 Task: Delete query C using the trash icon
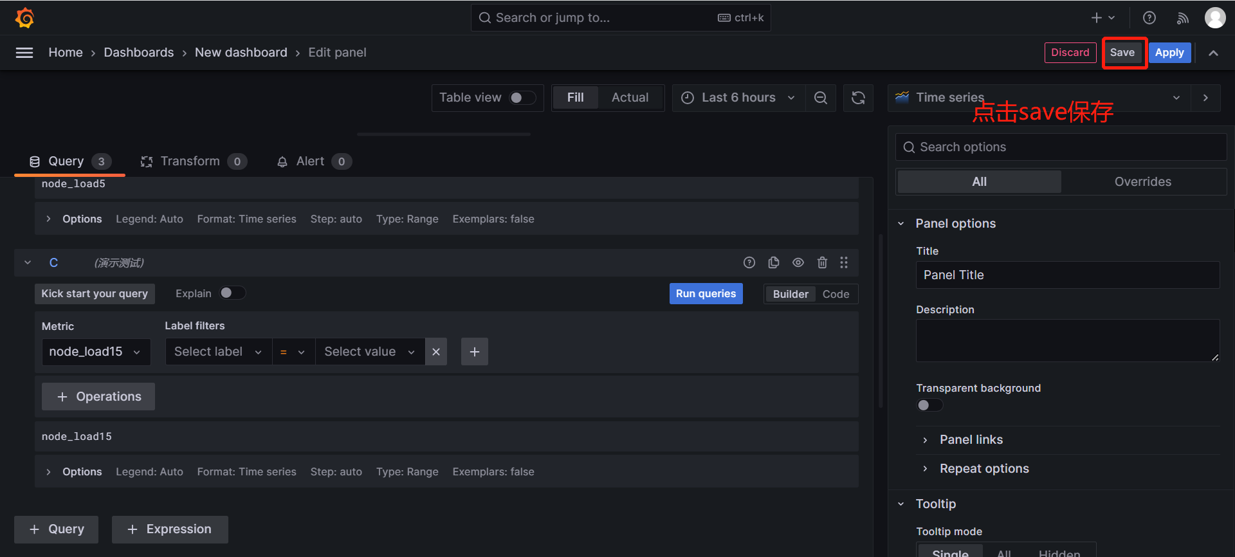point(822,262)
